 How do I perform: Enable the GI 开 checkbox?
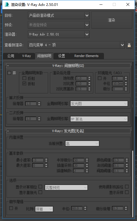[x=9, y=73]
